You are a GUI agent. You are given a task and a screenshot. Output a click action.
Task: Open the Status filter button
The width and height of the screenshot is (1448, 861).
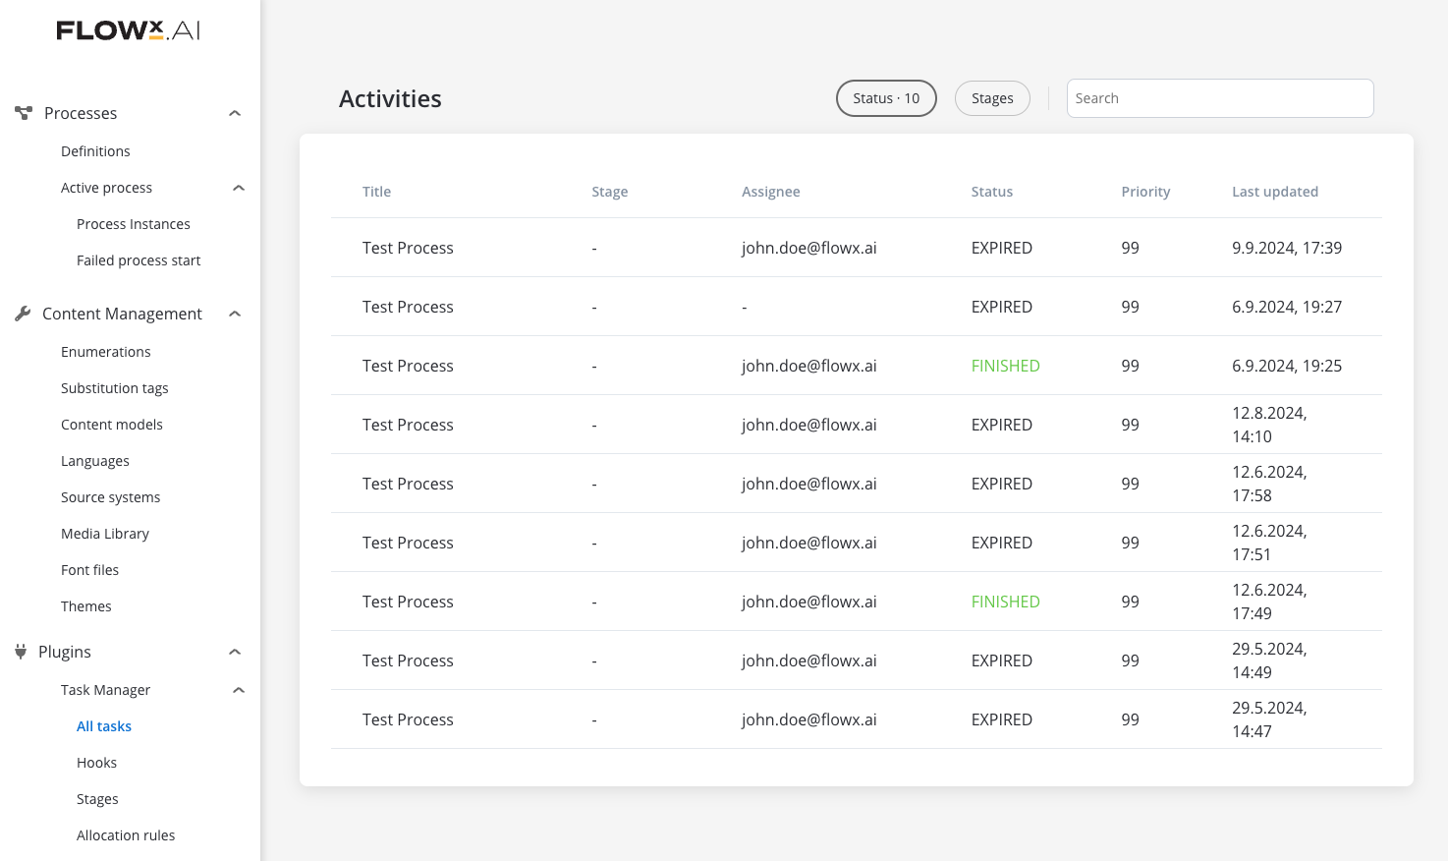pos(886,98)
